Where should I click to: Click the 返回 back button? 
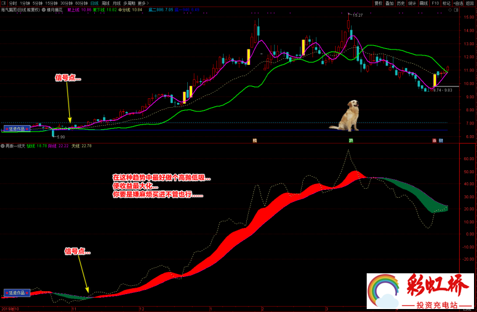point(470,4)
